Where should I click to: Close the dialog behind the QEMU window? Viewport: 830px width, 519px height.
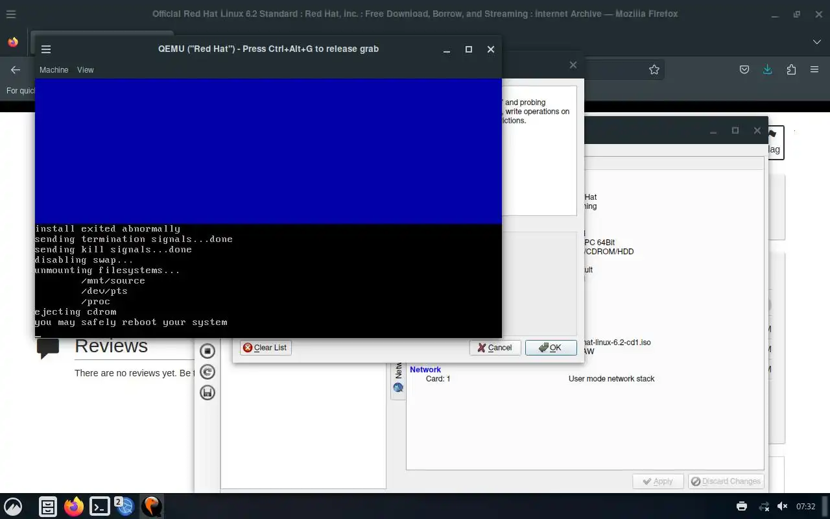click(573, 65)
